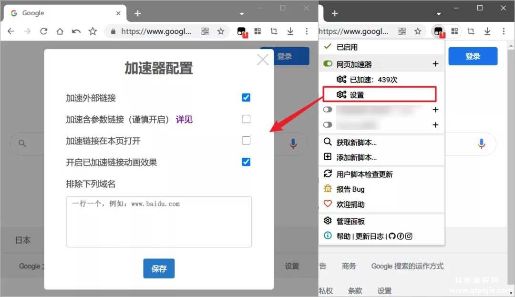Toggle off the 网页加速器 script switch
The width and height of the screenshot is (515, 297).
328,64
